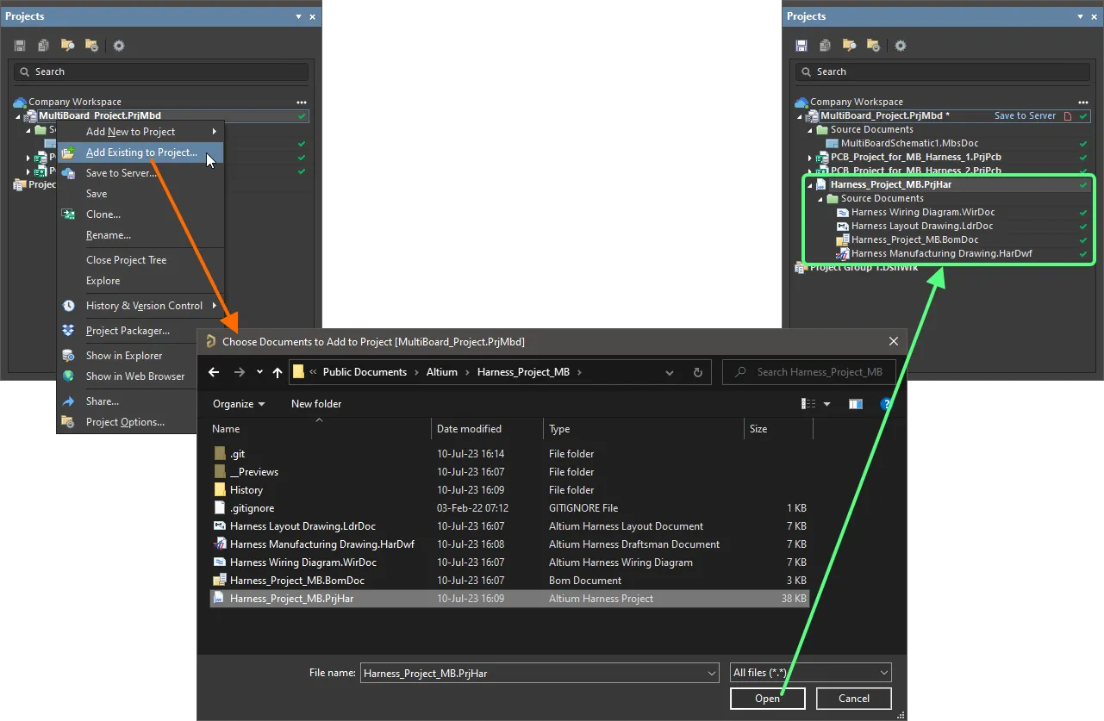Click the change view icon in file dialog
This screenshot has height=721, width=1104.
coord(808,403)
